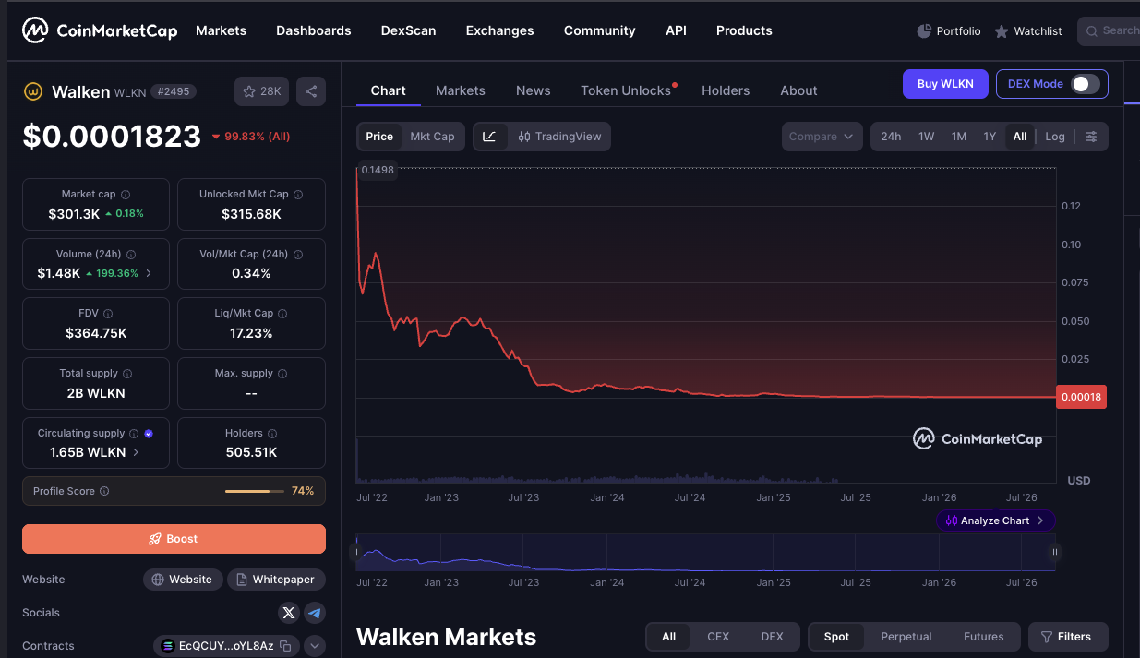Screen dimensions: 1140x658
Task: Click the orange Boost button
Action: [174, 539]
